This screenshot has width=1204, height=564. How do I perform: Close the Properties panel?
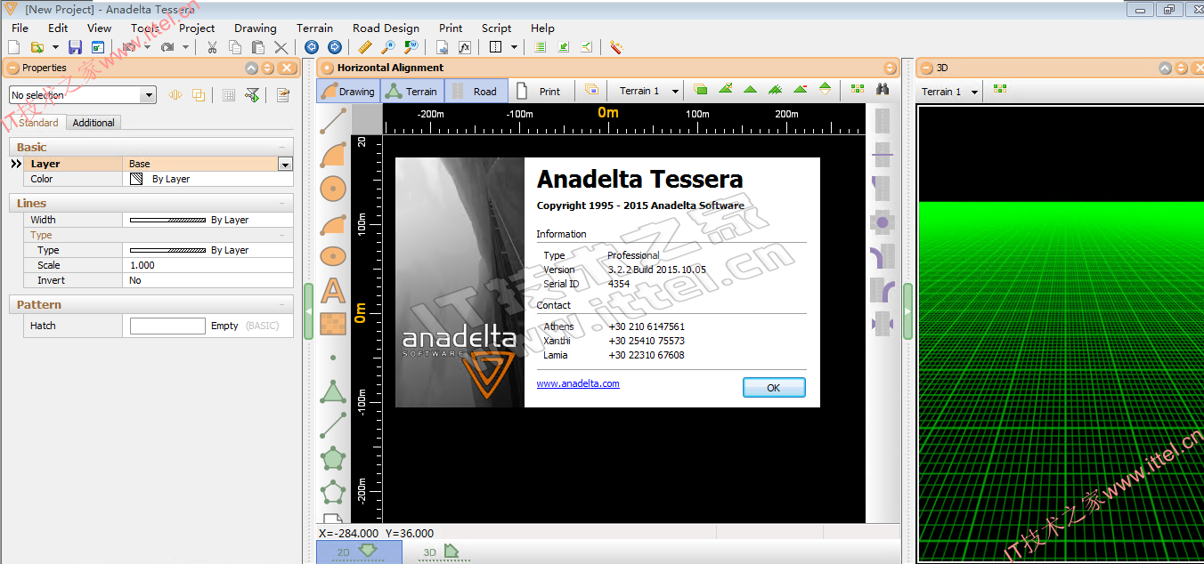(x=287, y=68)
